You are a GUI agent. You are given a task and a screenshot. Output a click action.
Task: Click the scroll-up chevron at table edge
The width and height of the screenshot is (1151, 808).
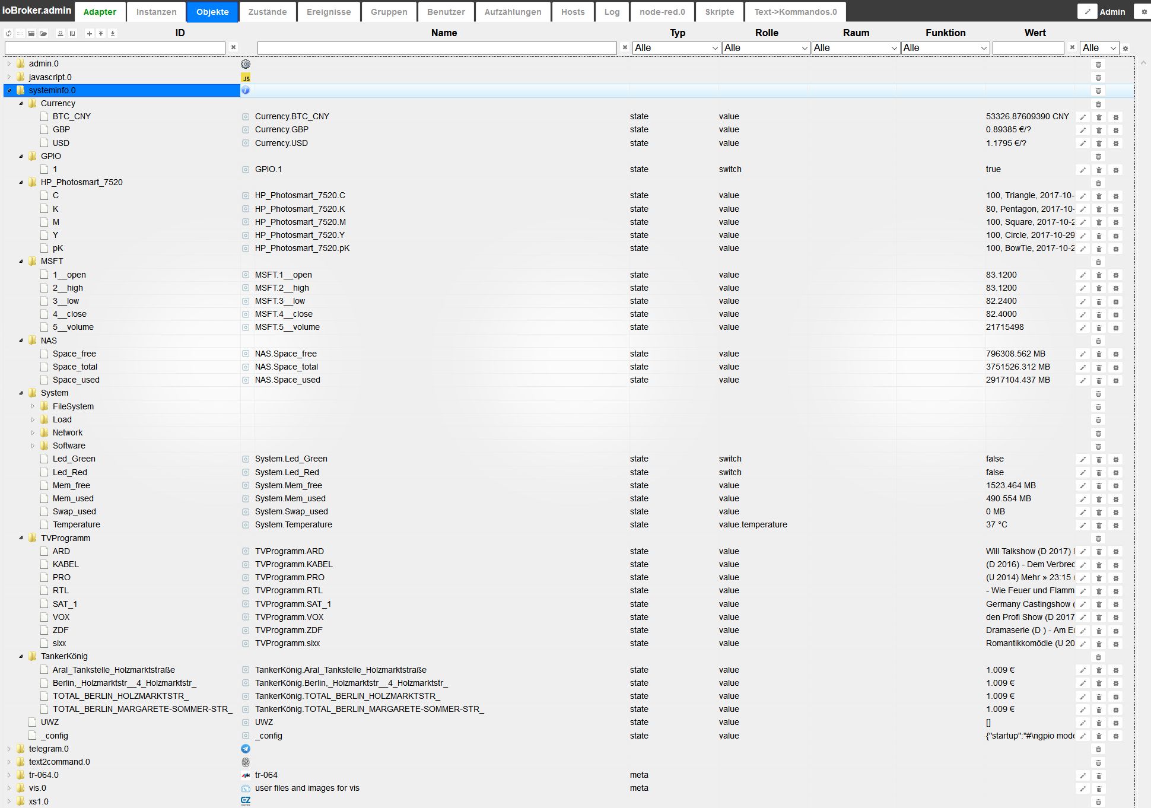tap(1143, 63)
